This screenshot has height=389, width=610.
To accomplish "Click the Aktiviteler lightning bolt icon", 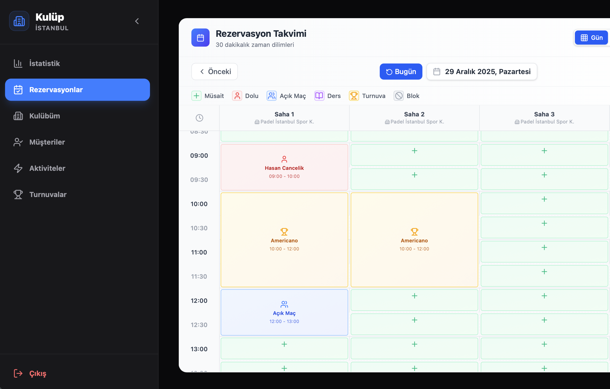I will [x=18, y=168].
